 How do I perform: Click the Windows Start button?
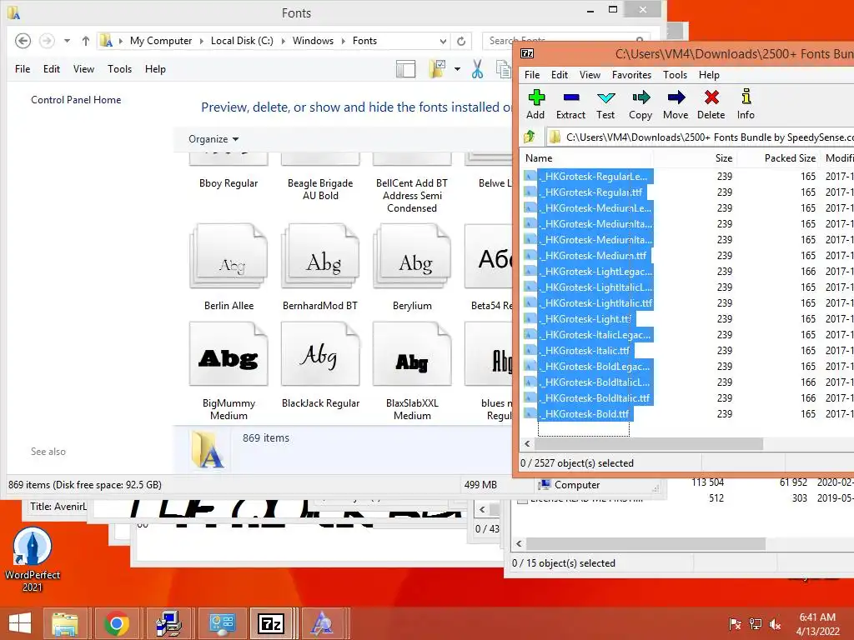pyautogui.click(x=20, y=623)
